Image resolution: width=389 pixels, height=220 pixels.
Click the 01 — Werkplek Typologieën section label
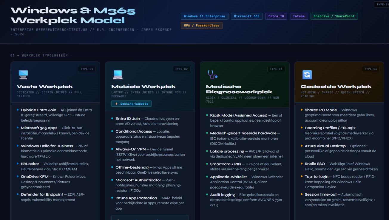click(39, 55)
